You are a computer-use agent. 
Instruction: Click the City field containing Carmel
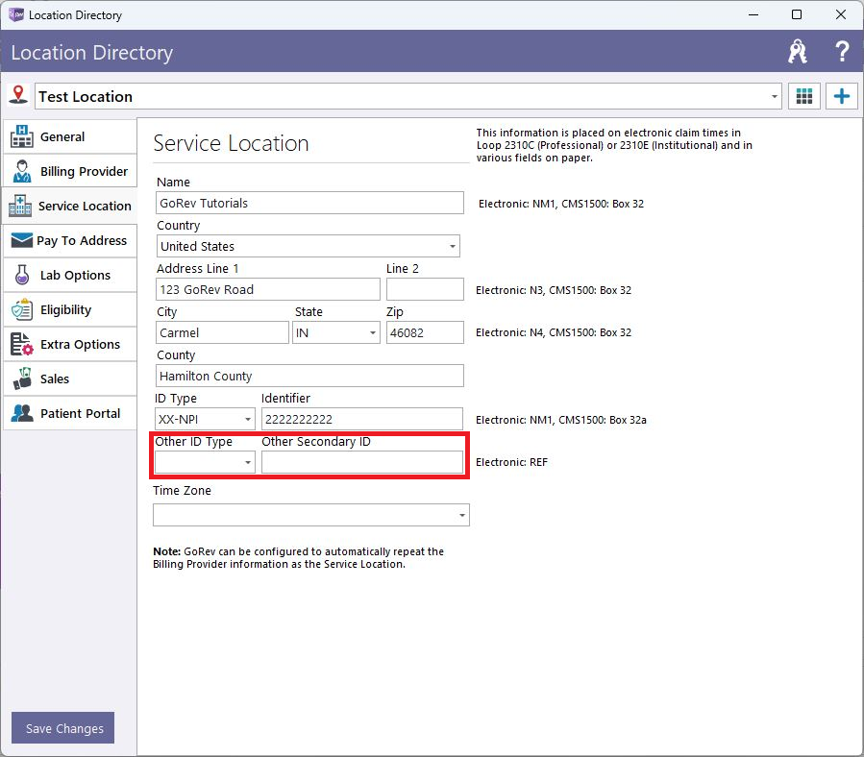coord(222,332)
